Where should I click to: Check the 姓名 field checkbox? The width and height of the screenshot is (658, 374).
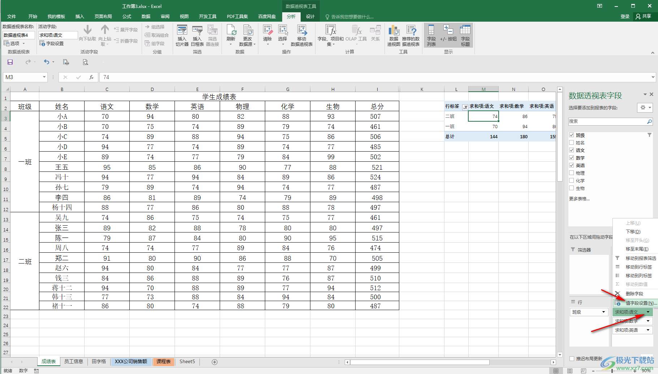click(572, 143)
